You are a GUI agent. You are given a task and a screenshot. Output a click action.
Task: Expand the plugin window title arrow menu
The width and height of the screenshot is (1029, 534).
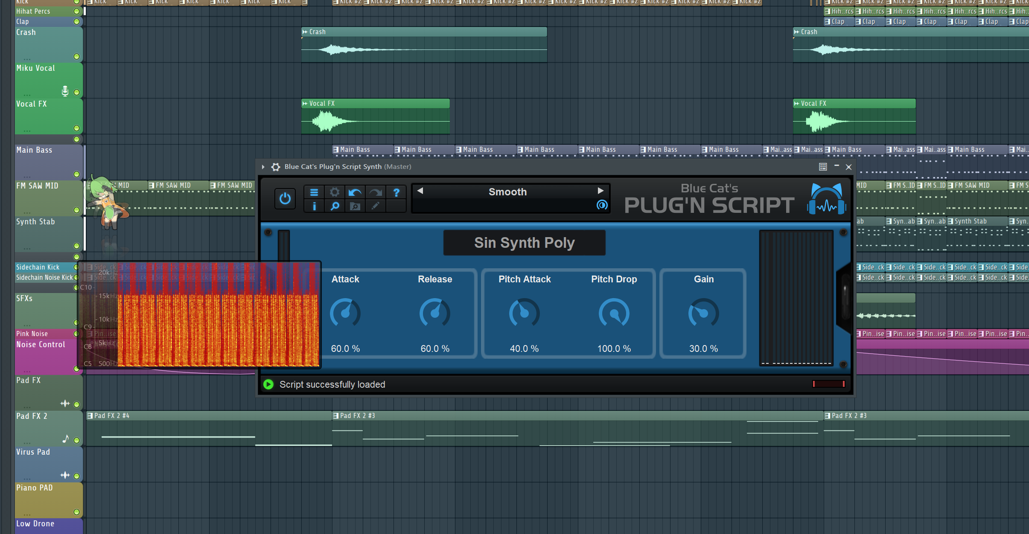coord(263,167)
